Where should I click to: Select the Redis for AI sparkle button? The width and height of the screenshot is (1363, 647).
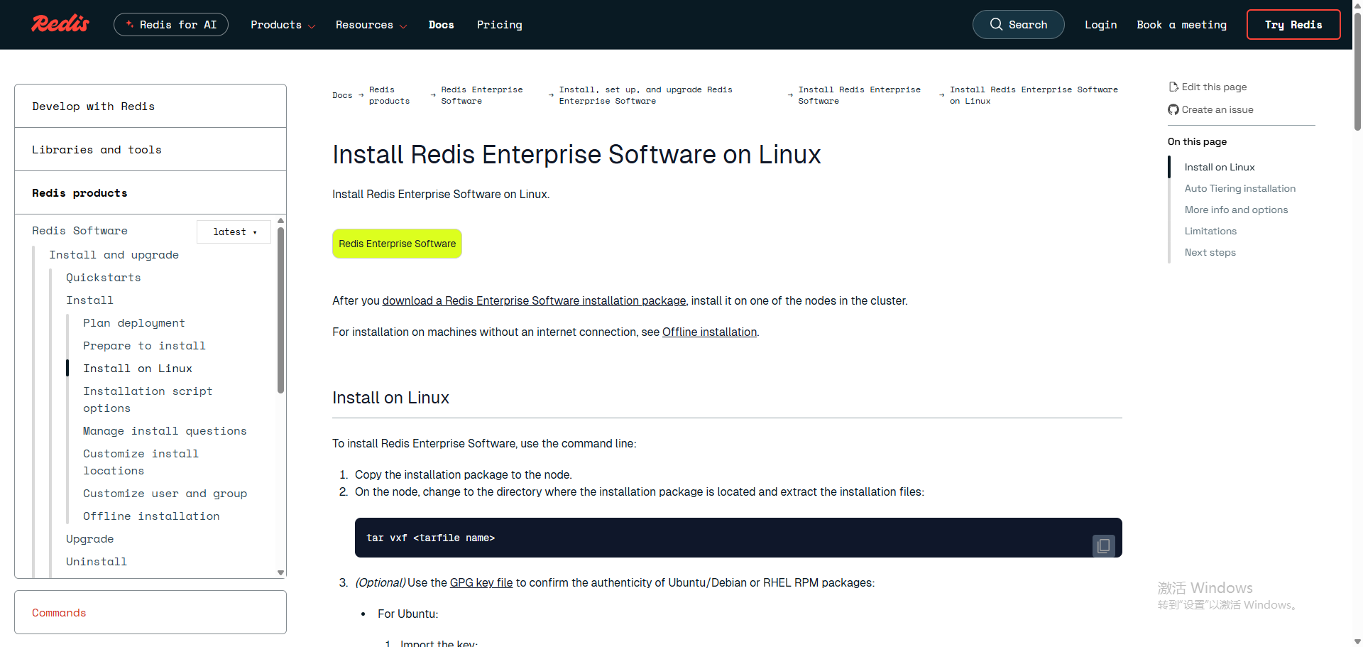170,23
